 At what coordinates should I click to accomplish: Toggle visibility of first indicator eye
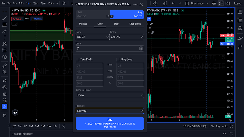point(151,24)
